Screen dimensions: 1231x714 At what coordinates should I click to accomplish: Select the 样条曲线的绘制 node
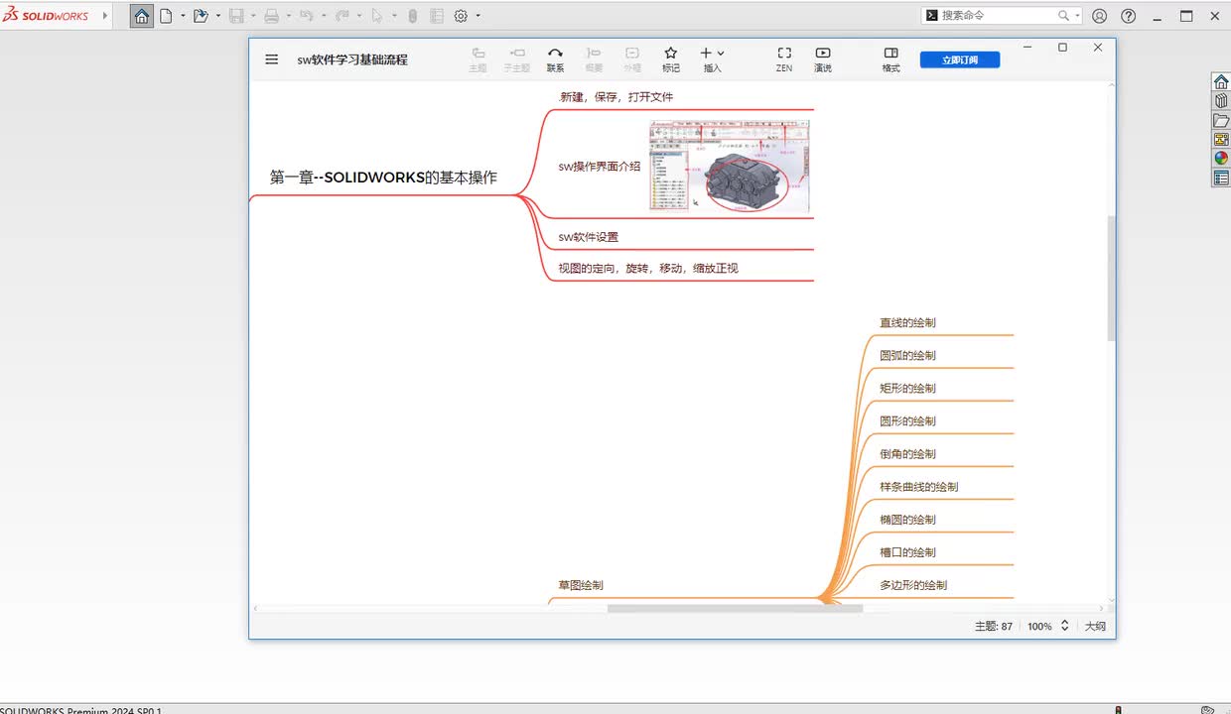[x=919, y=487]
